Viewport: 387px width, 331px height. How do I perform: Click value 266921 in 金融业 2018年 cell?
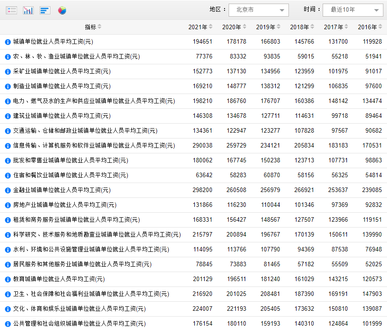click(304, 190)
